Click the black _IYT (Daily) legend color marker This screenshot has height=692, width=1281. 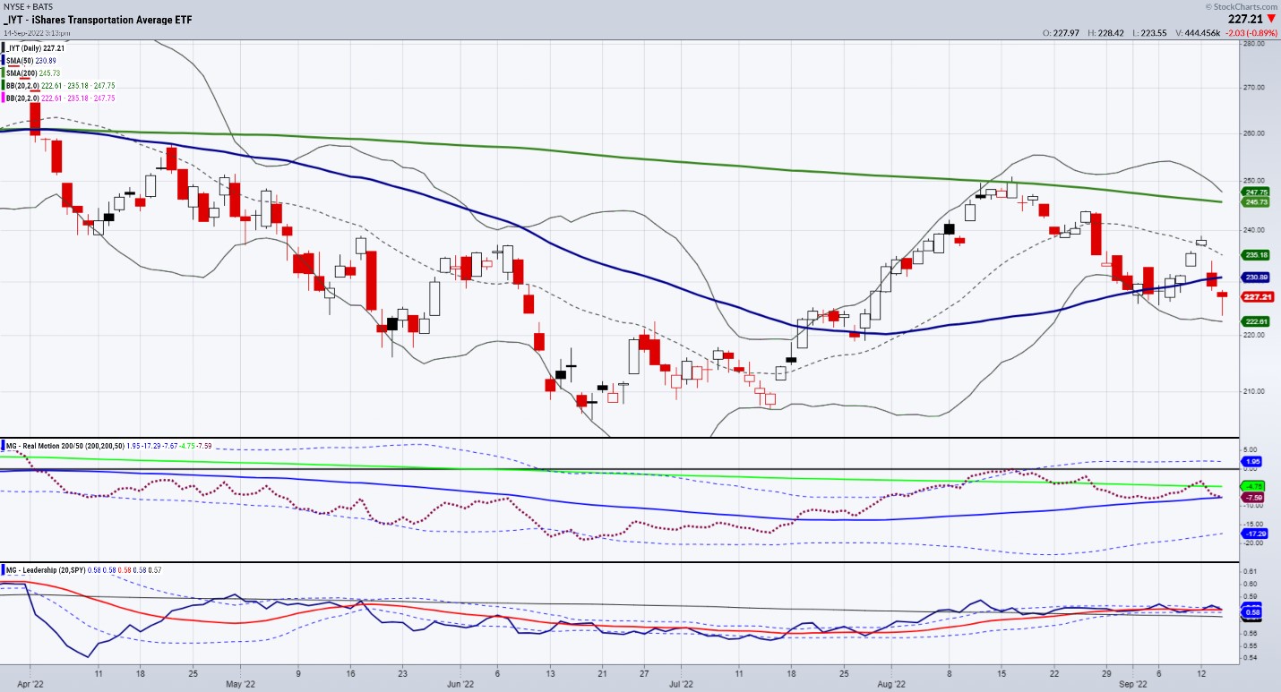pyautogui.click(x=3, y=48)
